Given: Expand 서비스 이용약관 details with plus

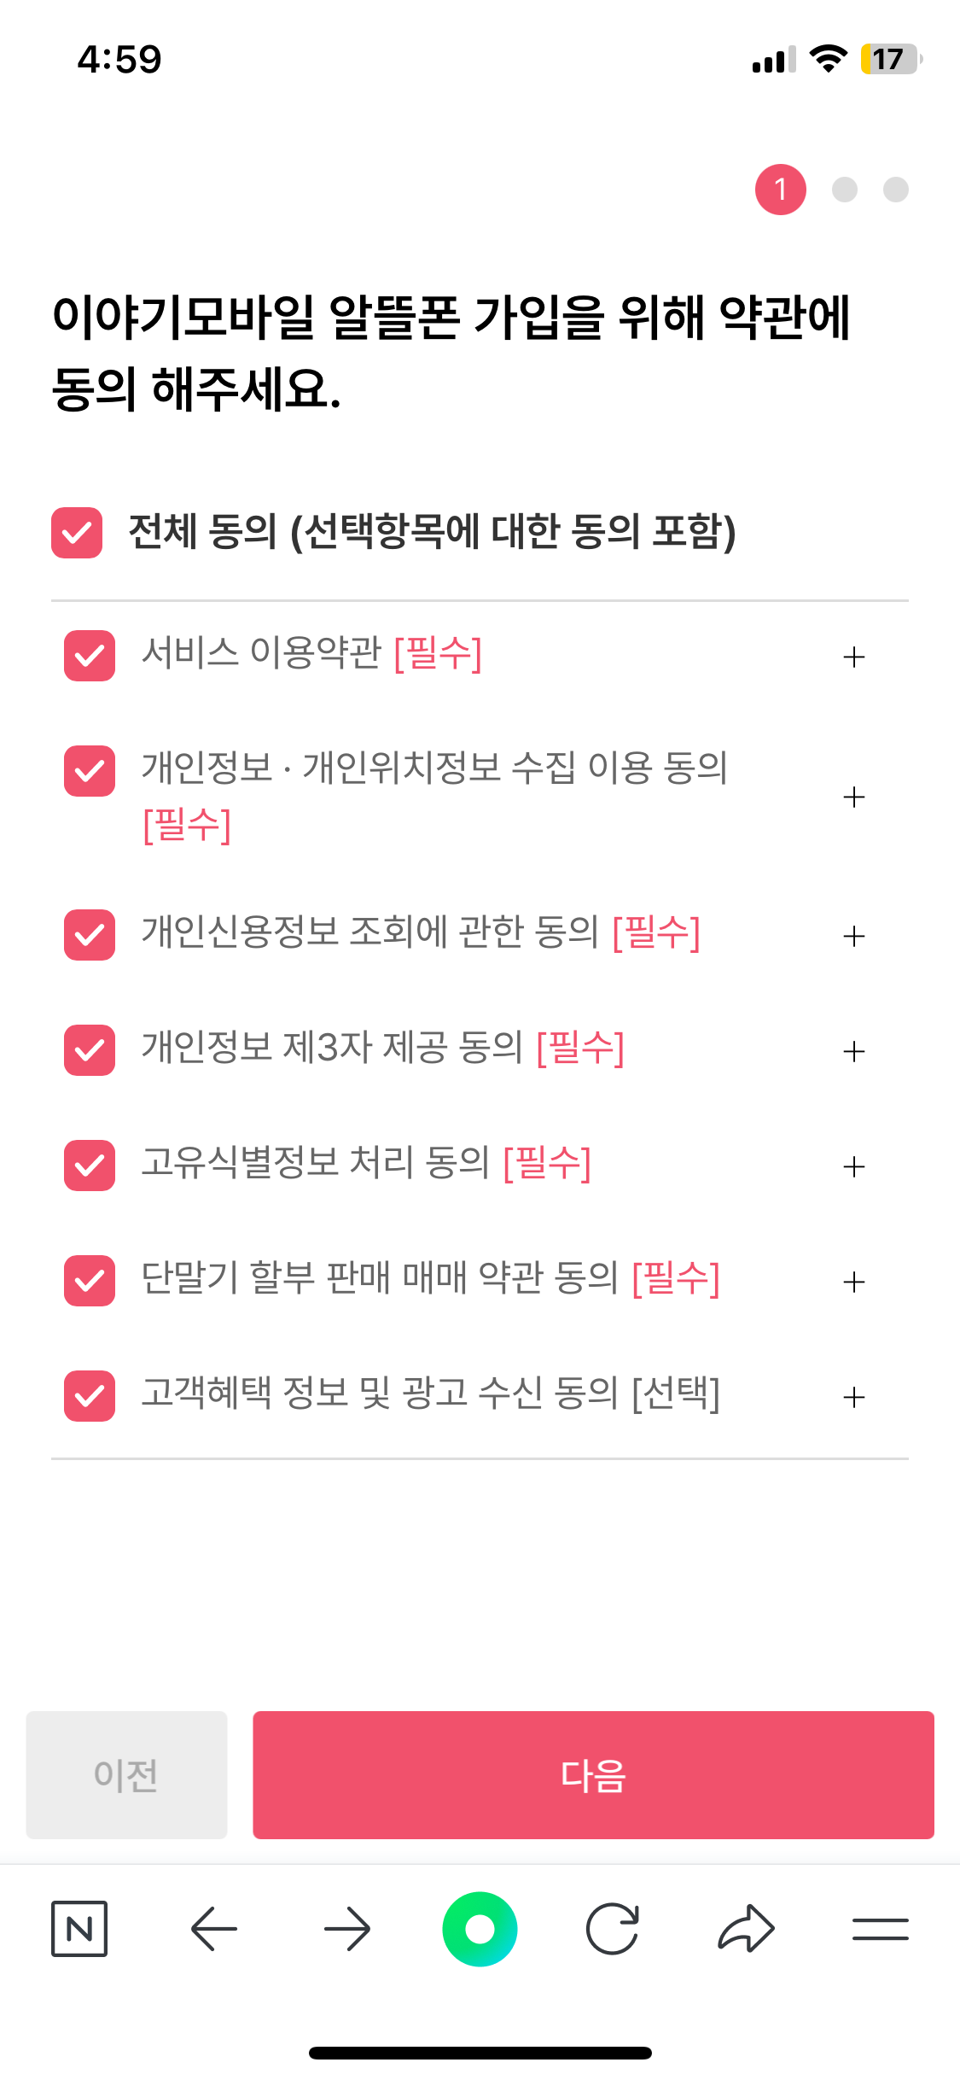Looking at the screenshot, I should [x=853, y=657].
